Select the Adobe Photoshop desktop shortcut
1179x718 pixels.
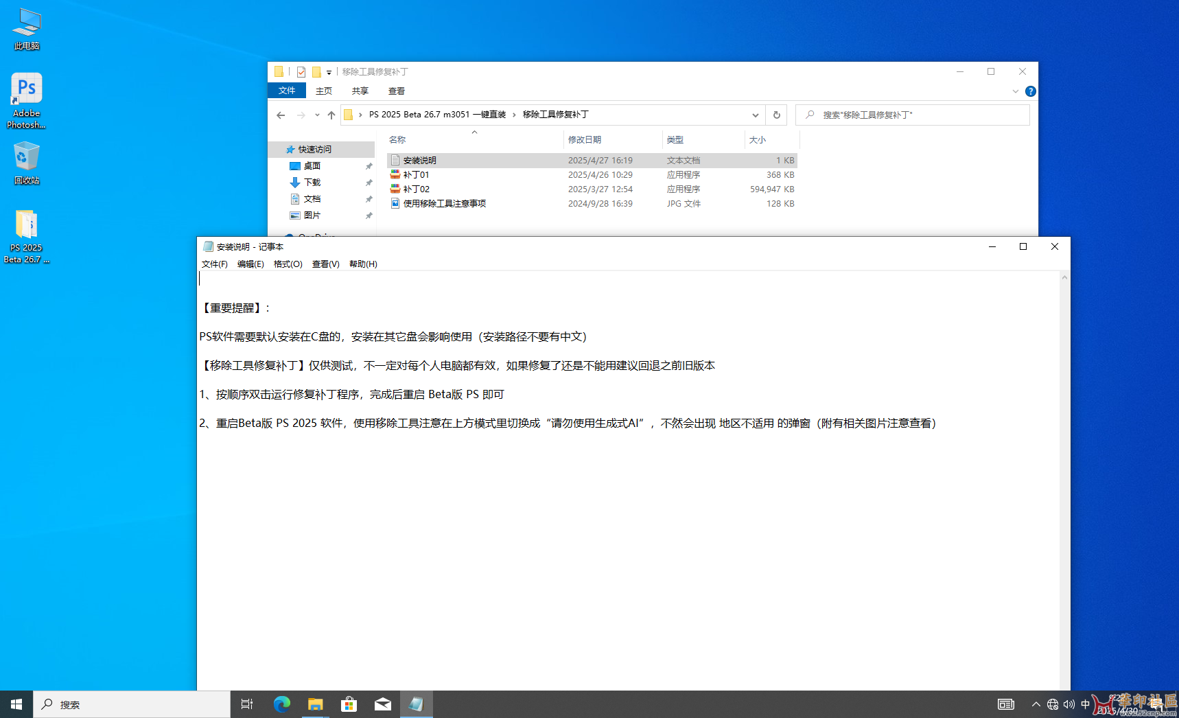tap(27, 101)
